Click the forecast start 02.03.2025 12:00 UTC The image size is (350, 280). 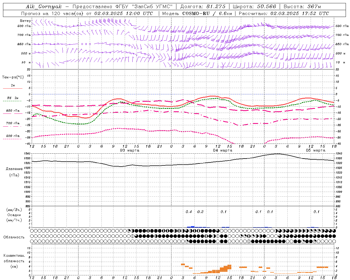[x=124, y=13]
